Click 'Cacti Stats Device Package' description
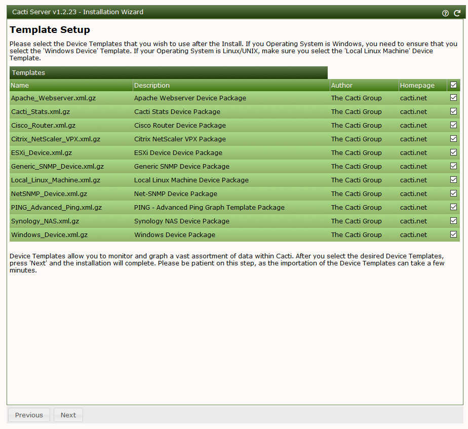This screenshot has height=429, width=468. pos(177,111)
